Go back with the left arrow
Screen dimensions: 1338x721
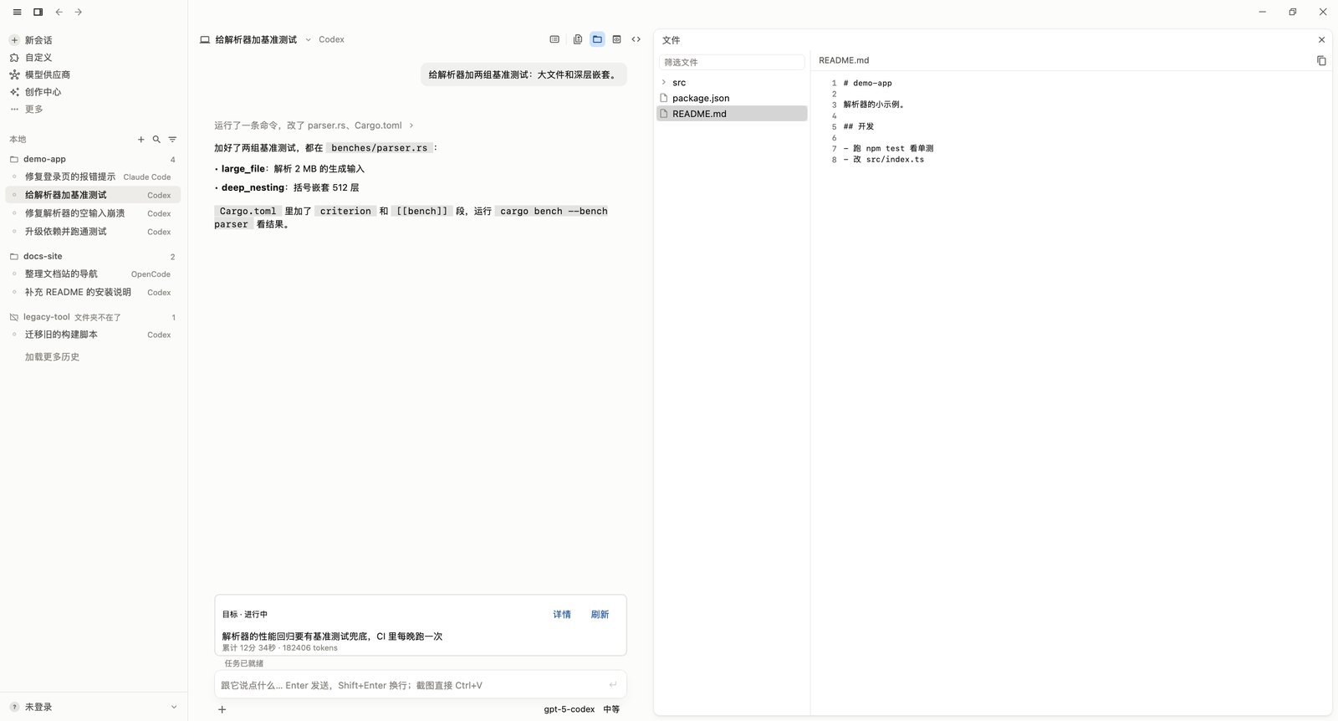pos(59,13)
